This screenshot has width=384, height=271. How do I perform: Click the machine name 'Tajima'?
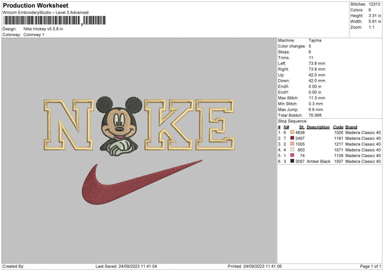tap(315, 40)
